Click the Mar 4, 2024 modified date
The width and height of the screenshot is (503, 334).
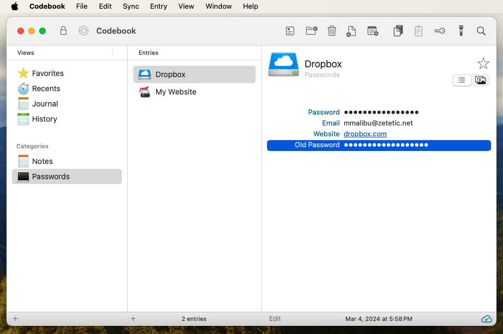pos(379,319)
